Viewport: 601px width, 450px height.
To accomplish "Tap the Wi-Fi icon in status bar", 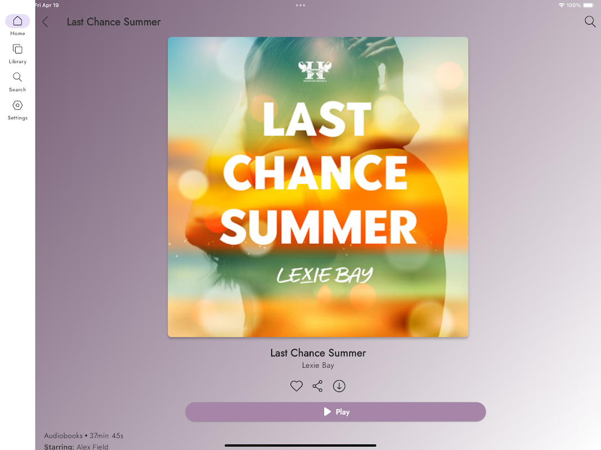I will pyautogui.click(x=562, y=6).
